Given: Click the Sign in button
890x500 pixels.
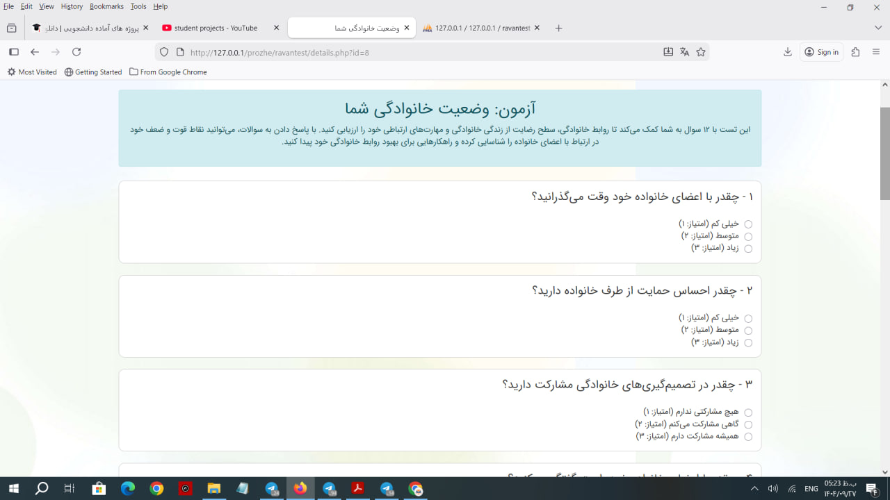Looking at the screenshot, I should tap(821, 52).
